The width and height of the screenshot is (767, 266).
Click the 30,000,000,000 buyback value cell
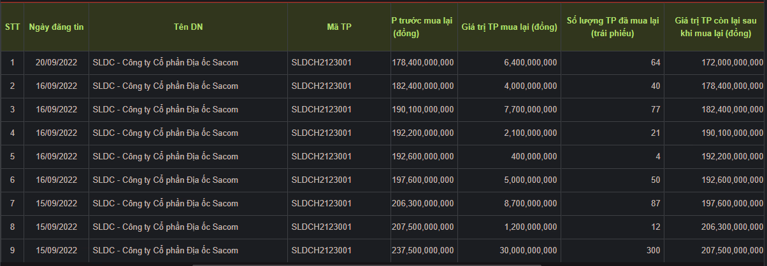(528, 250)
